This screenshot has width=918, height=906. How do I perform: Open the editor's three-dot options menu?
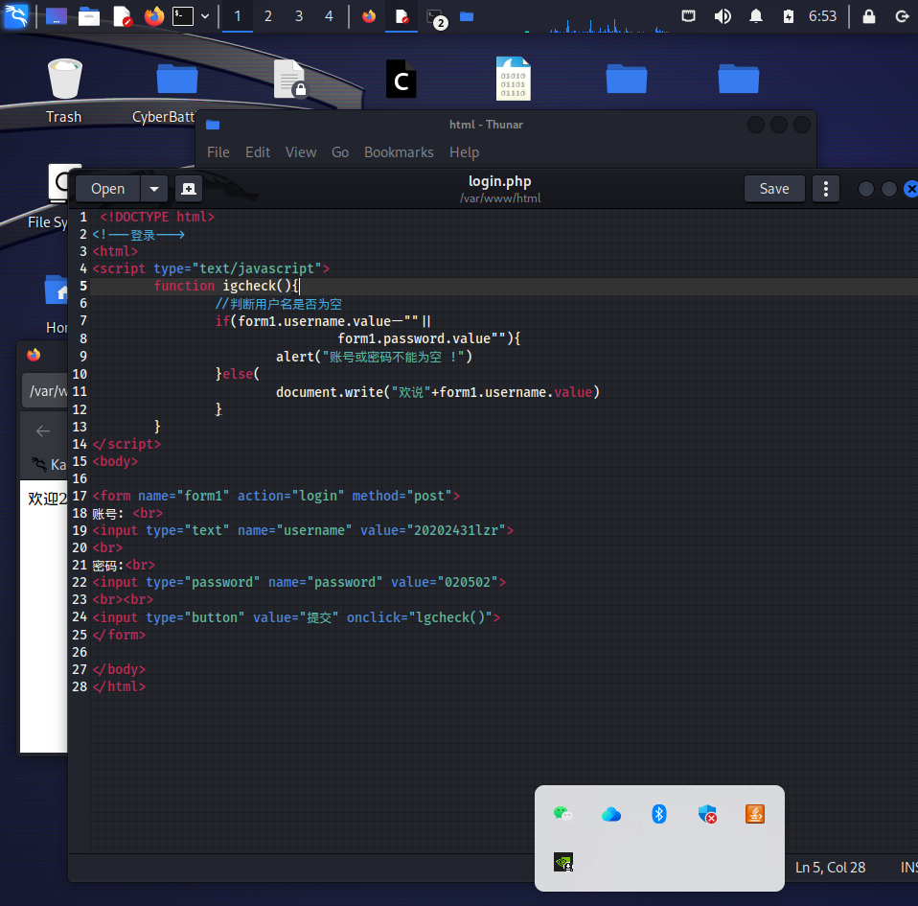click(x=826, y=189)
